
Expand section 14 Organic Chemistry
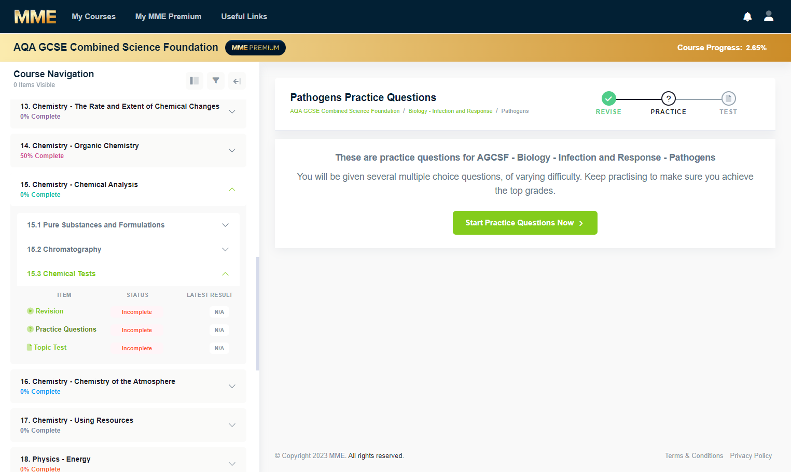point(232,150)
